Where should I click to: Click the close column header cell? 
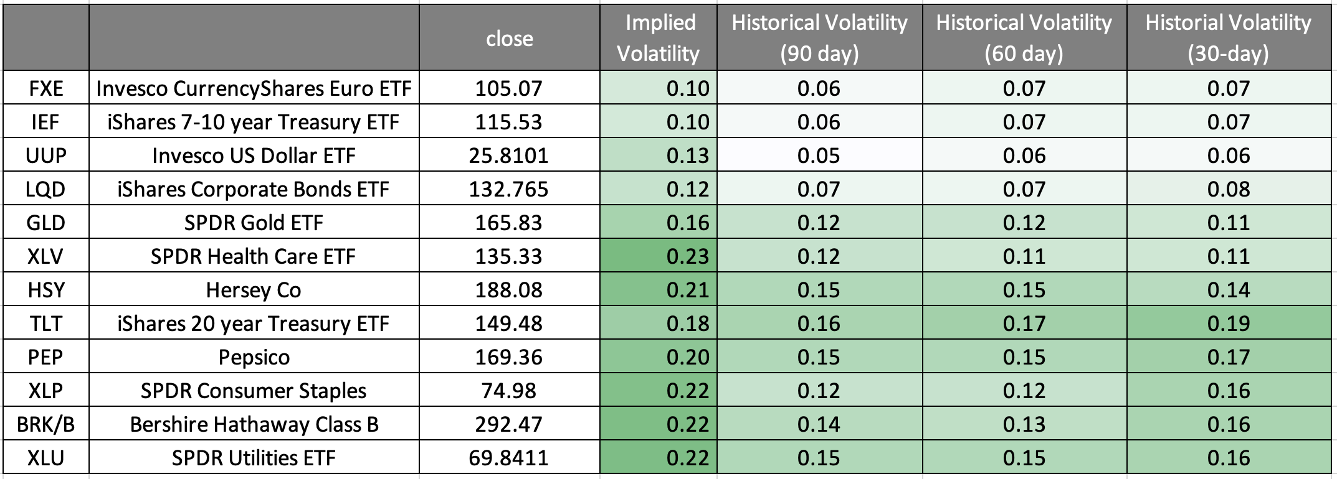(x=509, y=39)
